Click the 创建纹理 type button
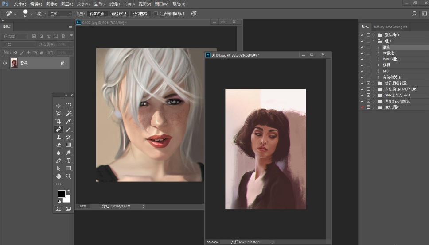The image size is (429, 245). 119,14
